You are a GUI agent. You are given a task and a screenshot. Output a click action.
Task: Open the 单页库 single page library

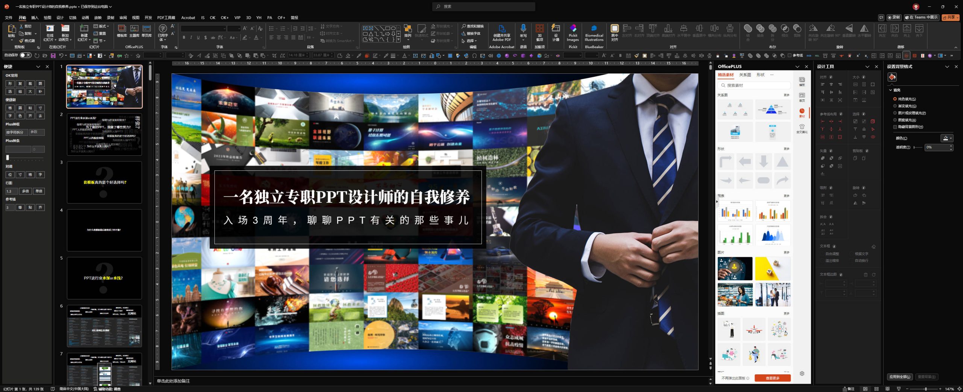(147, 31)
